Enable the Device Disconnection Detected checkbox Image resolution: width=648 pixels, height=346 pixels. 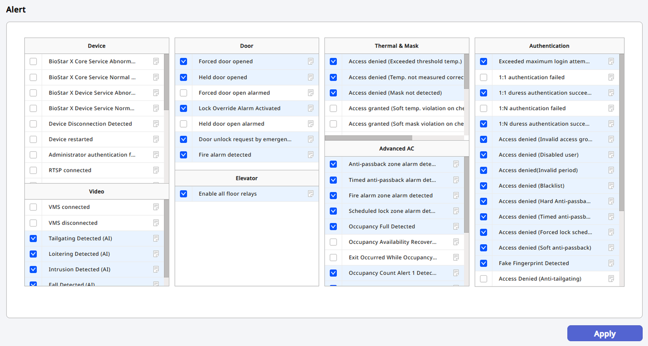click(33, 124)
